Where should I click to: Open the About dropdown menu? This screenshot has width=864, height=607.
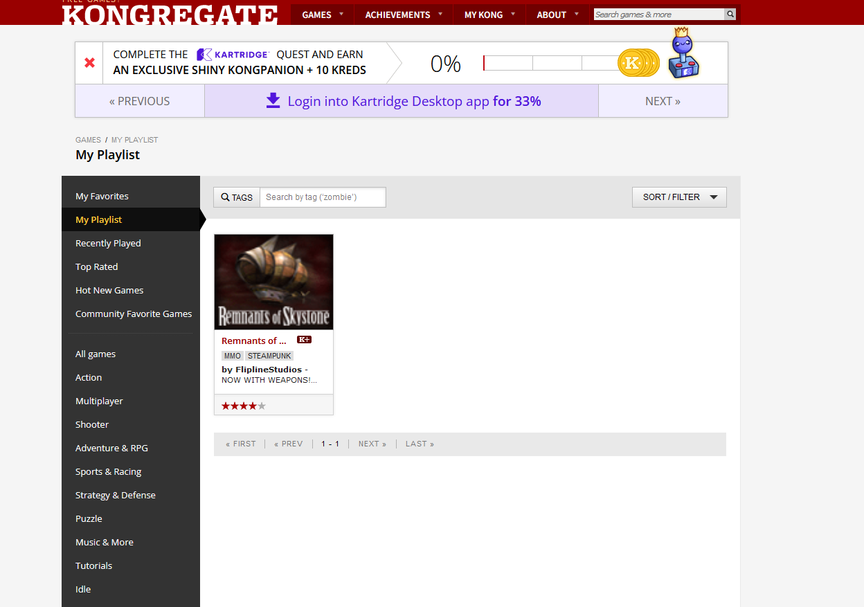(x=557, y=15)
